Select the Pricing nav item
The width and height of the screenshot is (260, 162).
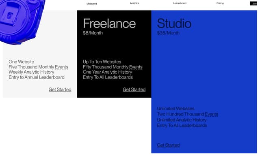coord(220,3)
